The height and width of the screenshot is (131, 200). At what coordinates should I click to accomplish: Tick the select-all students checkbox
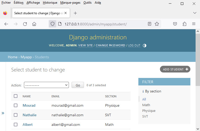click(x=16, y=96)
